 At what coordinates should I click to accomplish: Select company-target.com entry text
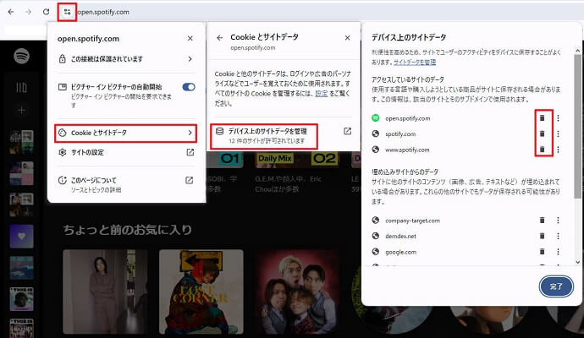click(412, 221)
